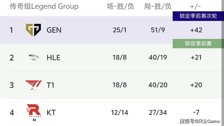Click T1's +20 differential
The image size is (224, 126).
[196, 85]
